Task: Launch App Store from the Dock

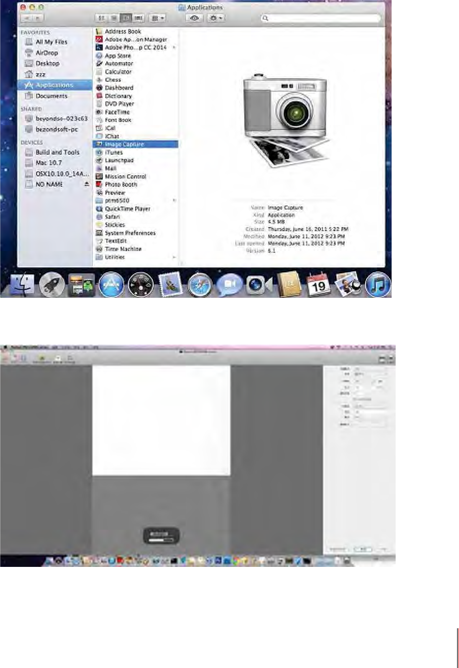Action: tap(111, 285)
